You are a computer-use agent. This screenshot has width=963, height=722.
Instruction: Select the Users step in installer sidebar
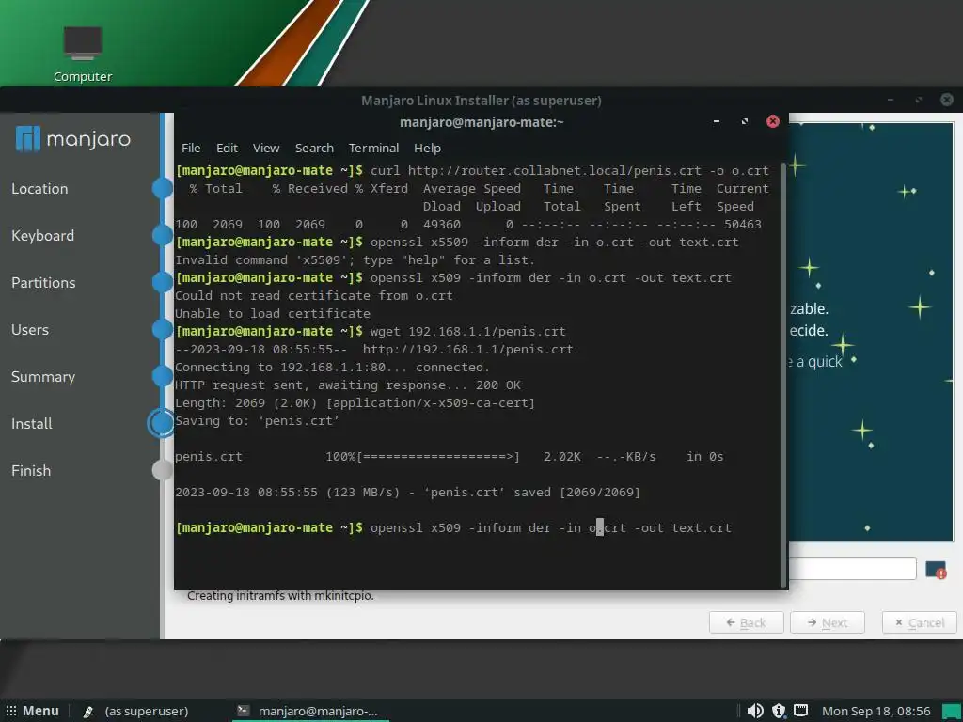pyautogui.click(x=30, y=330)
